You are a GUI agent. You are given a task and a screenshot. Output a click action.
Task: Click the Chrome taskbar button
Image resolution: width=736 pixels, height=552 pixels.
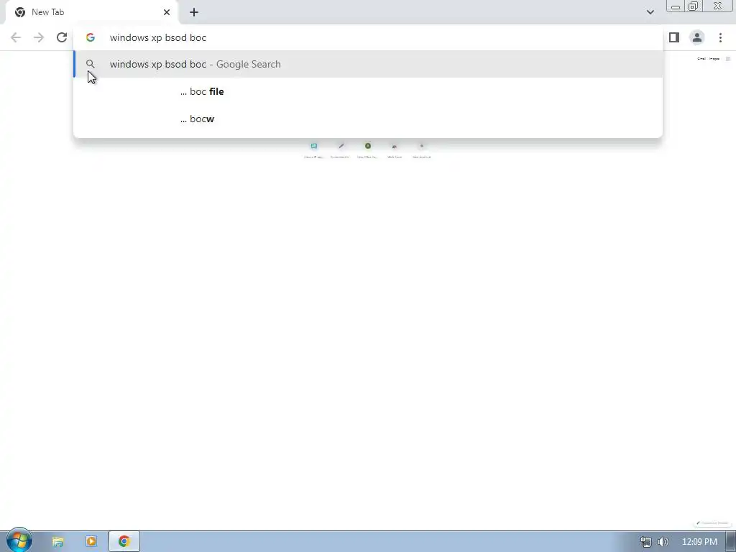124,542
